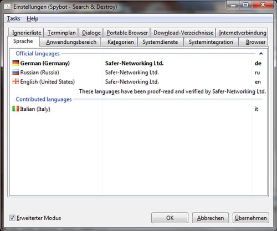Image resolution: width=277 pixels, height=231 pixels.
Task: Click the Russian flag icon
Action: click(x=16, y=72)
